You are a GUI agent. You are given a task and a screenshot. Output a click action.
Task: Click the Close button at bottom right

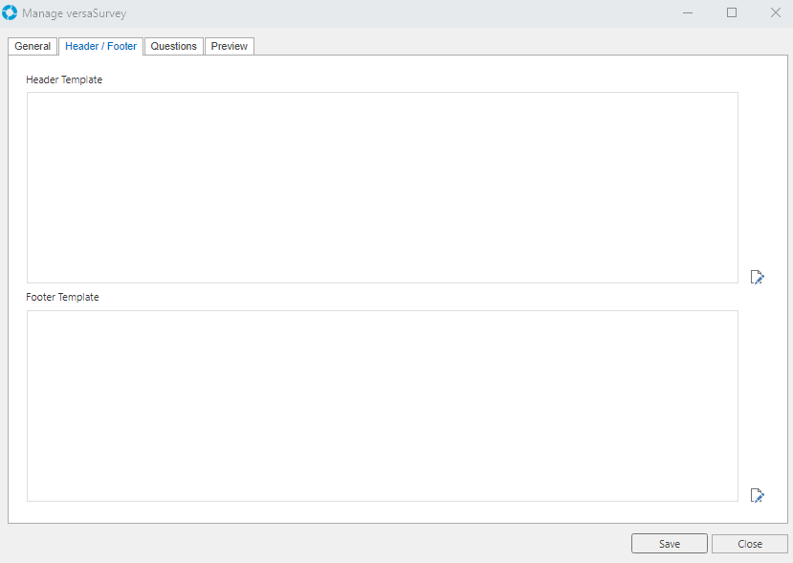749,544
